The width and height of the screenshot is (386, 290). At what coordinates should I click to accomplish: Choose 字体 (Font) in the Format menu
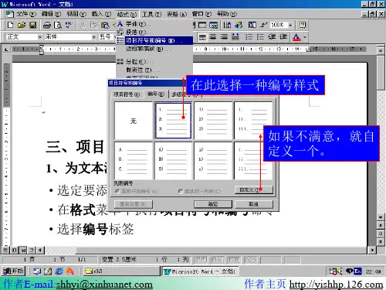coord(154,24)
